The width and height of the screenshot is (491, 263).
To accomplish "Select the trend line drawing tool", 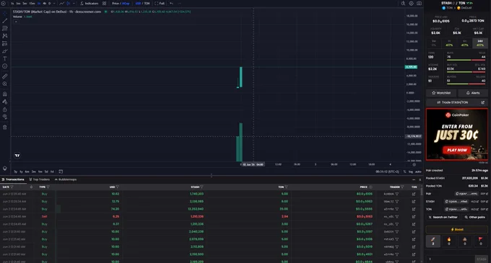I will 5,21.
